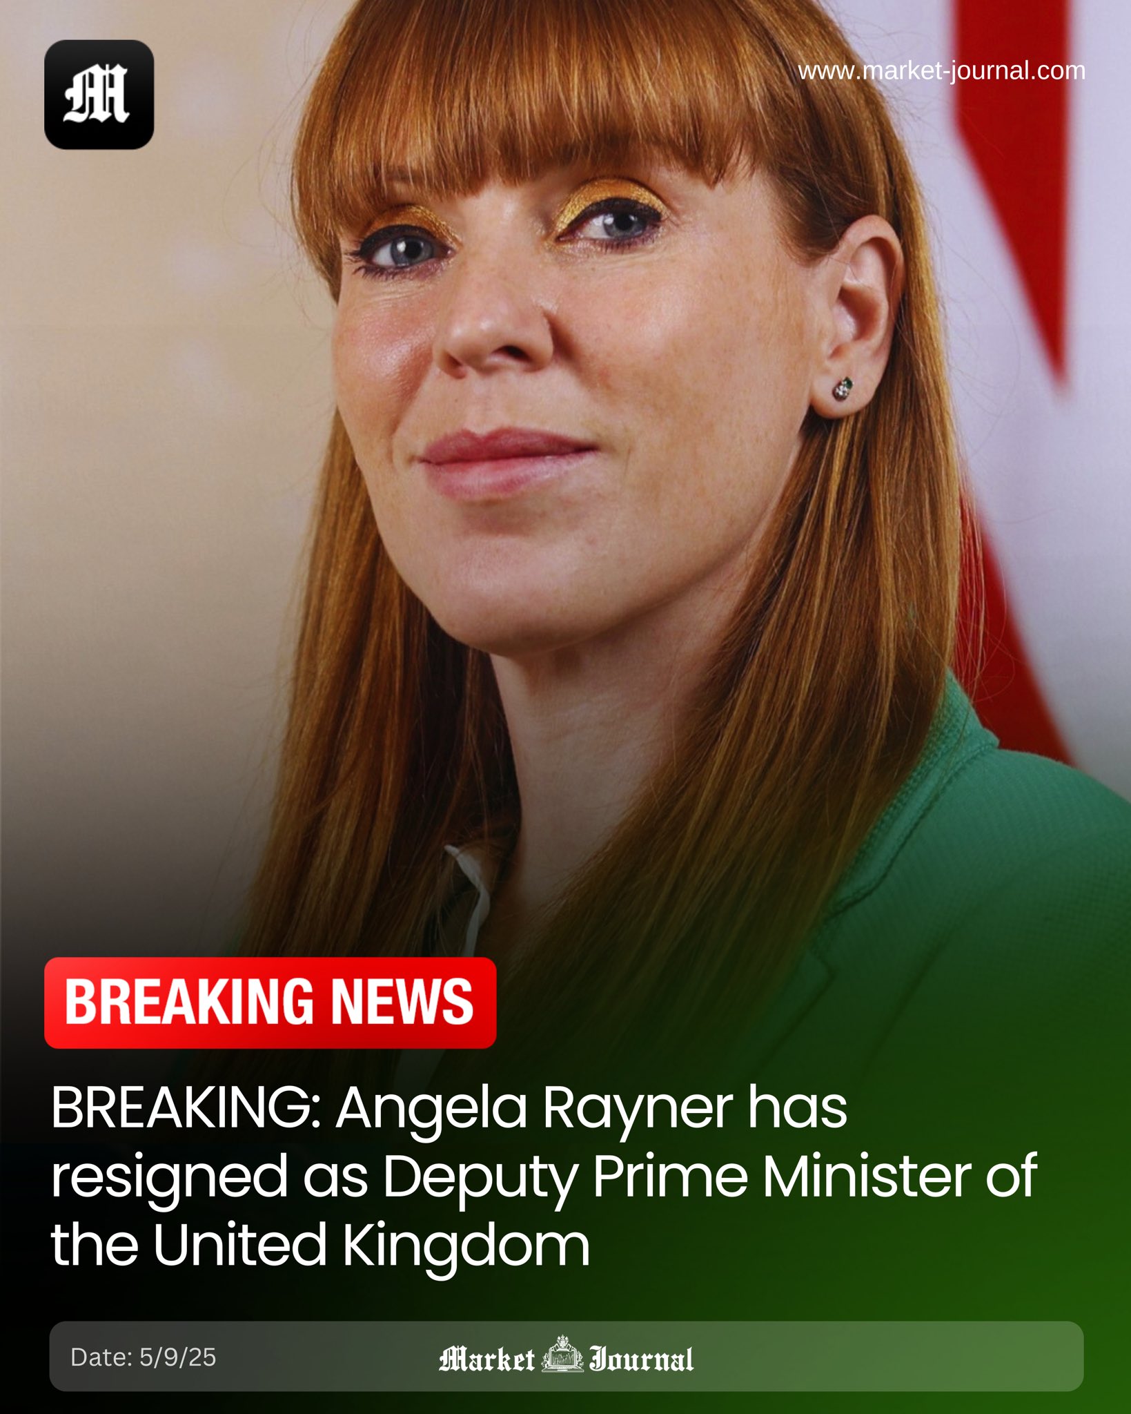Click the Date: 5/9/25 label
The height and width of the screenshot is (1414, 1131).
[x=144, y=1357]
